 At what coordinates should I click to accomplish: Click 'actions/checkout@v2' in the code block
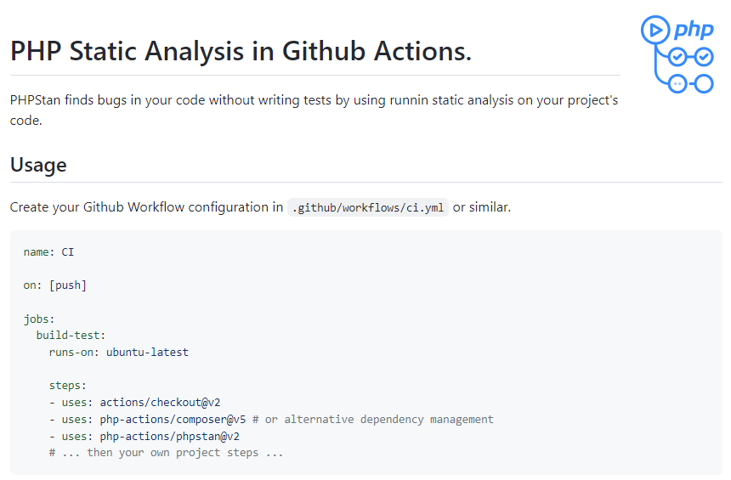[x=160, y=403]
